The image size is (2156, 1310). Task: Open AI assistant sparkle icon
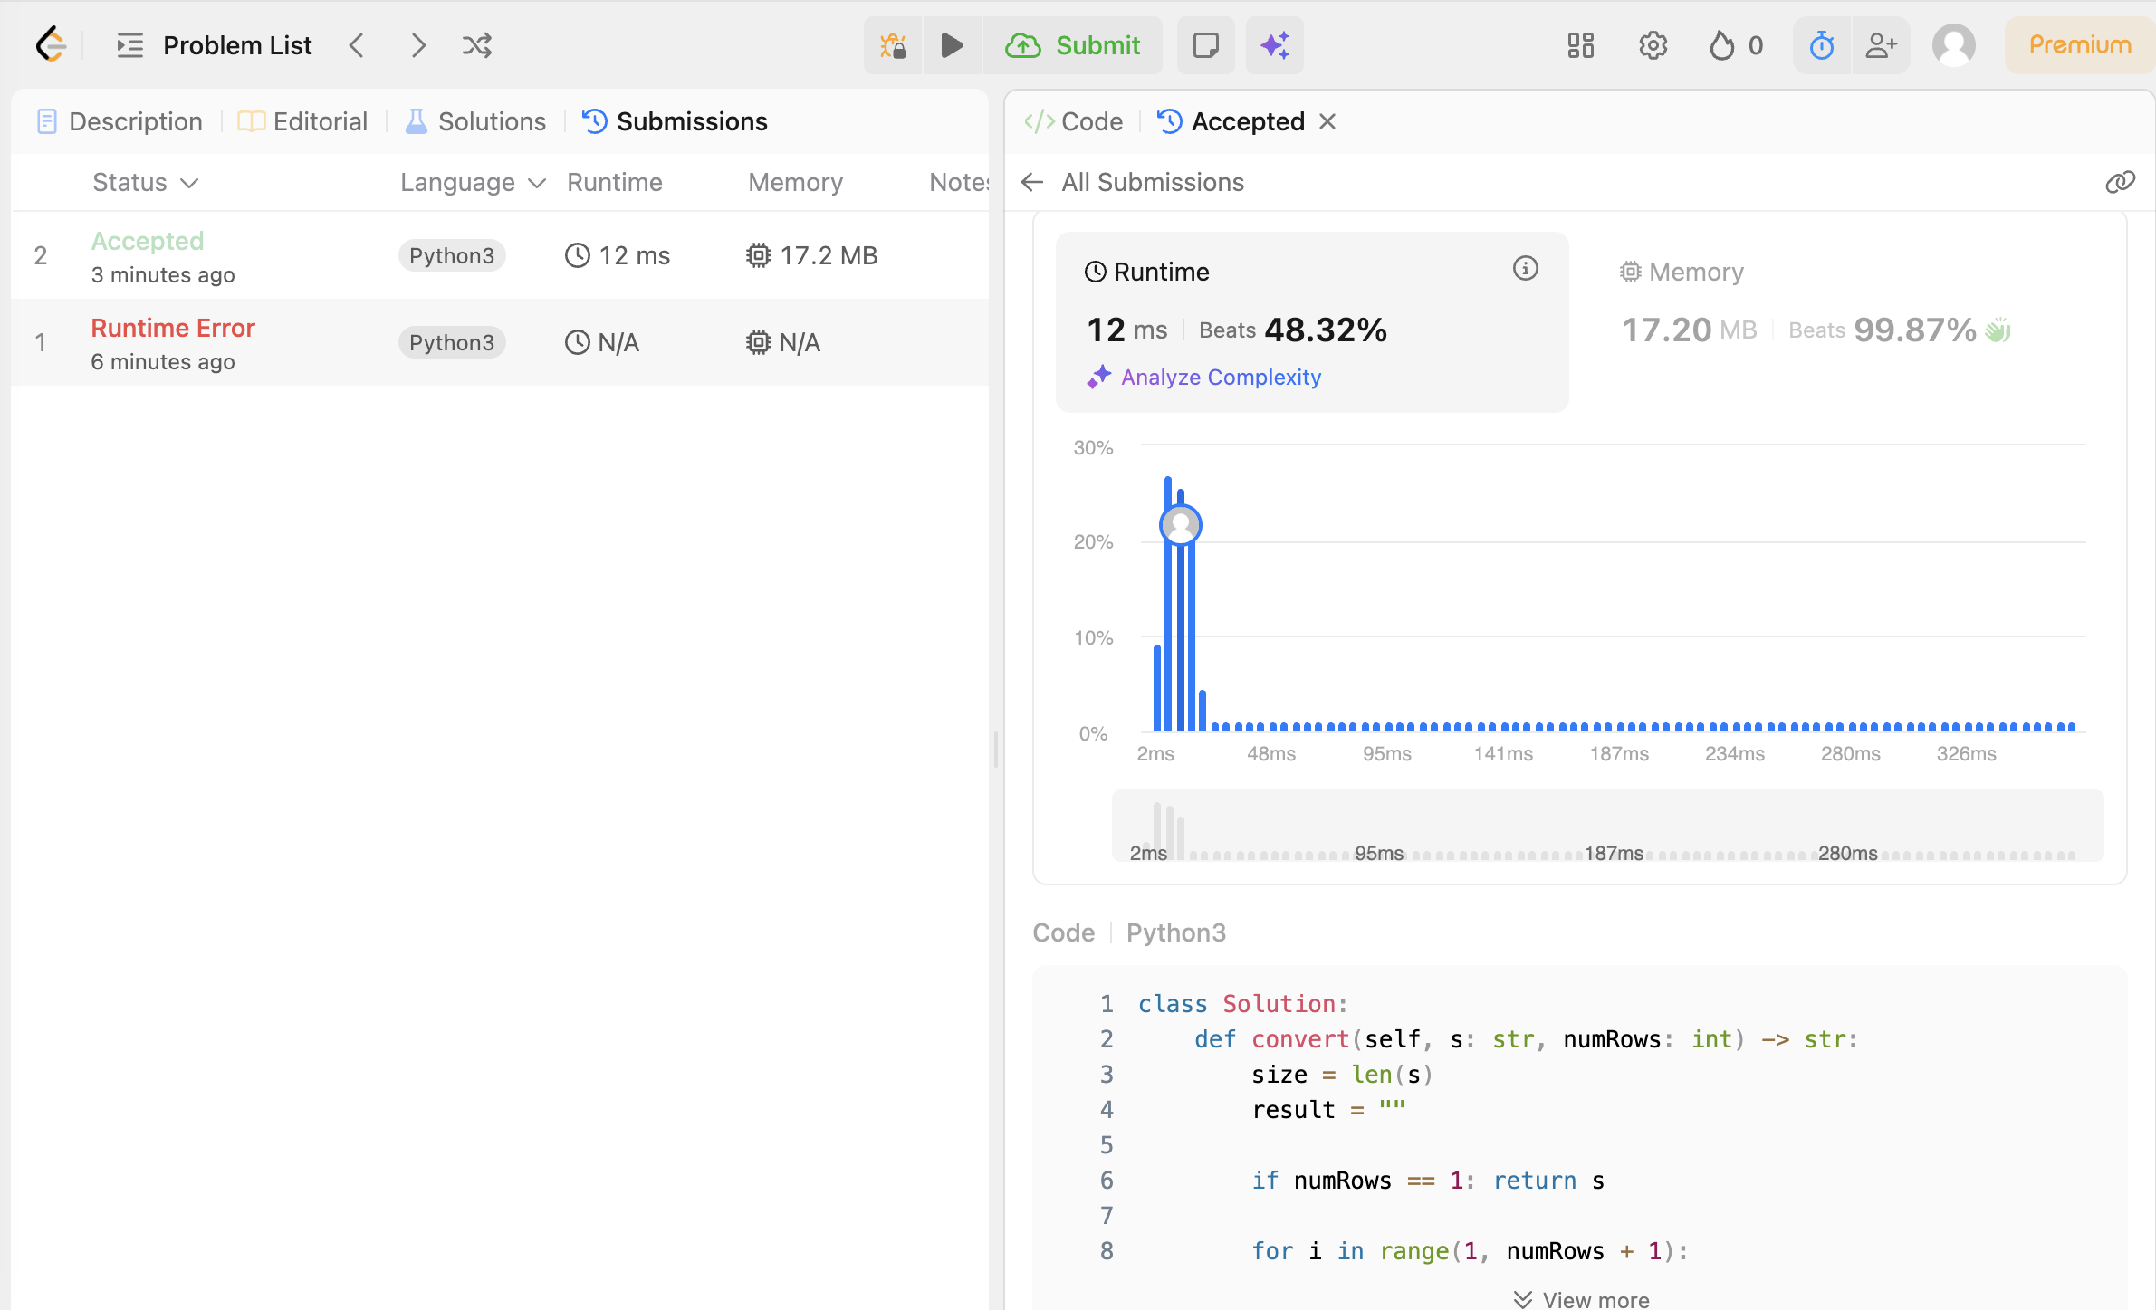1274,44
